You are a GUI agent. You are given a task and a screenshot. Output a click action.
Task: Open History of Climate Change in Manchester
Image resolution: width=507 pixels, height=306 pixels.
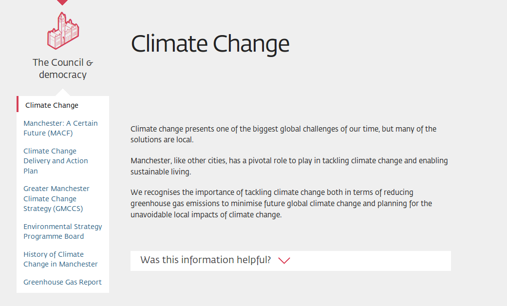[60, 259]
